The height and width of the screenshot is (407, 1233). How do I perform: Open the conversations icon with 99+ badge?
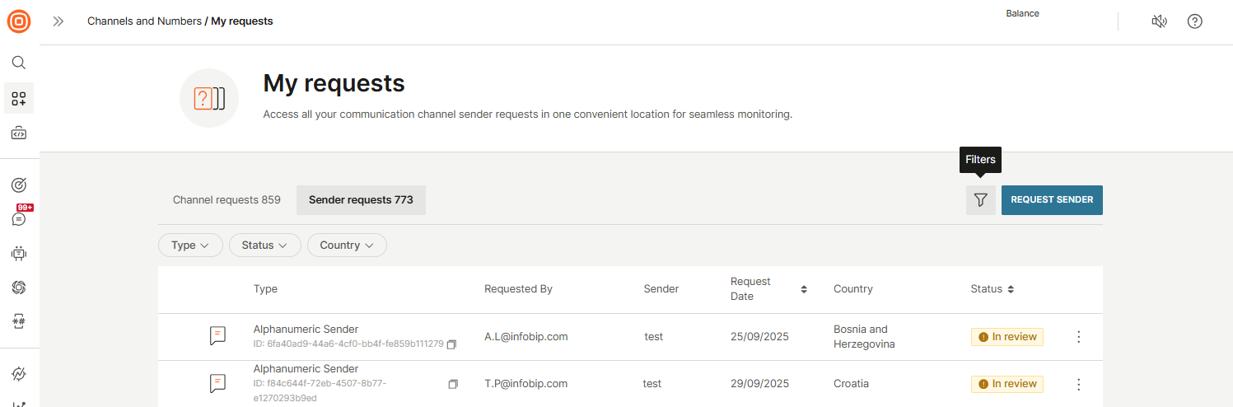click(19, 218)
